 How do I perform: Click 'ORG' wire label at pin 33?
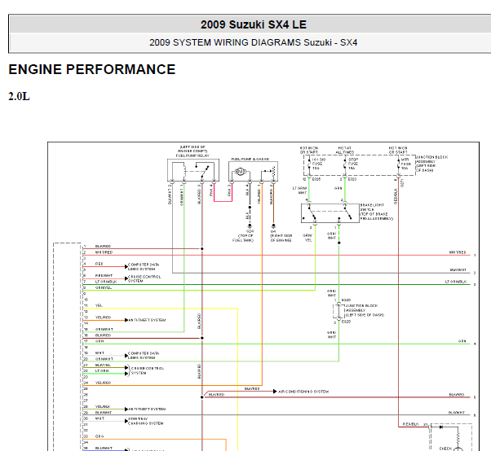click(100, 436)
